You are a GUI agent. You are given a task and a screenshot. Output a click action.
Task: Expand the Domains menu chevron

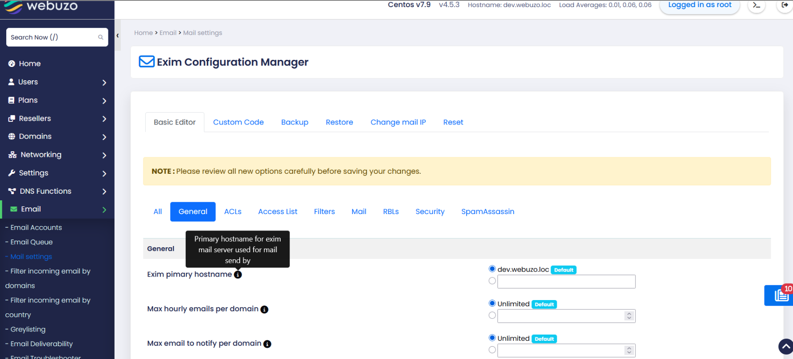[x=104, y=137]
